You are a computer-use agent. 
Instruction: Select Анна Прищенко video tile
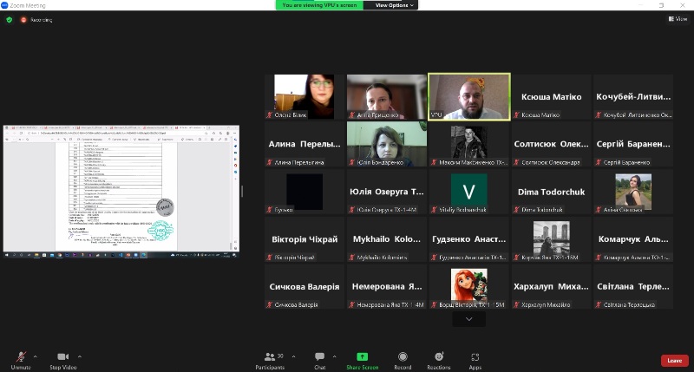click(387, 97)
